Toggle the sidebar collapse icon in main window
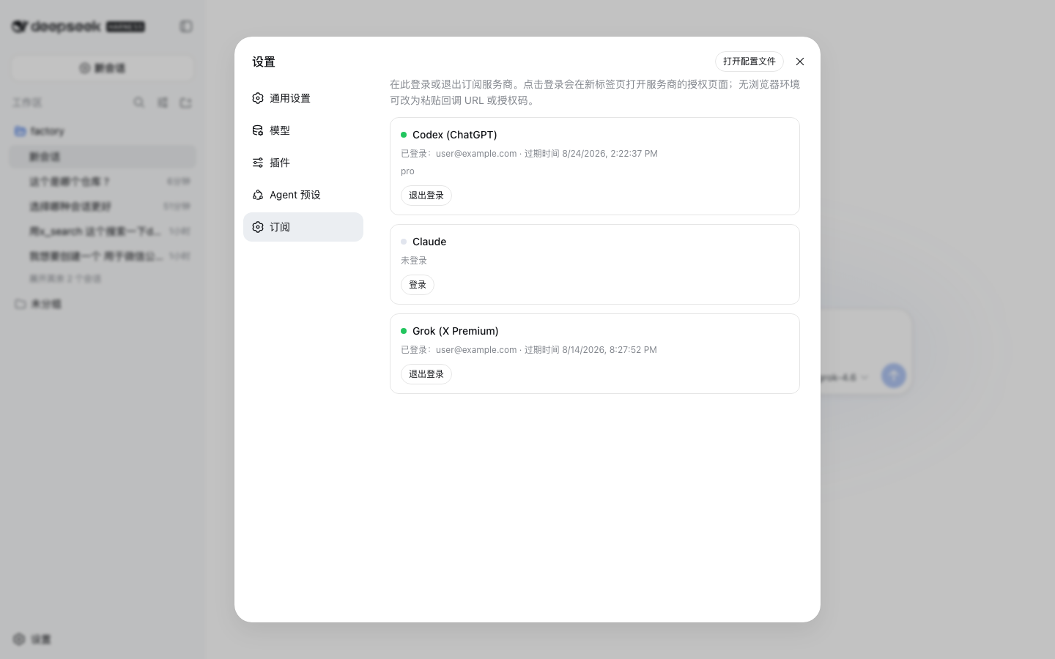1055x659 pixels. click(x=186, y=26)
